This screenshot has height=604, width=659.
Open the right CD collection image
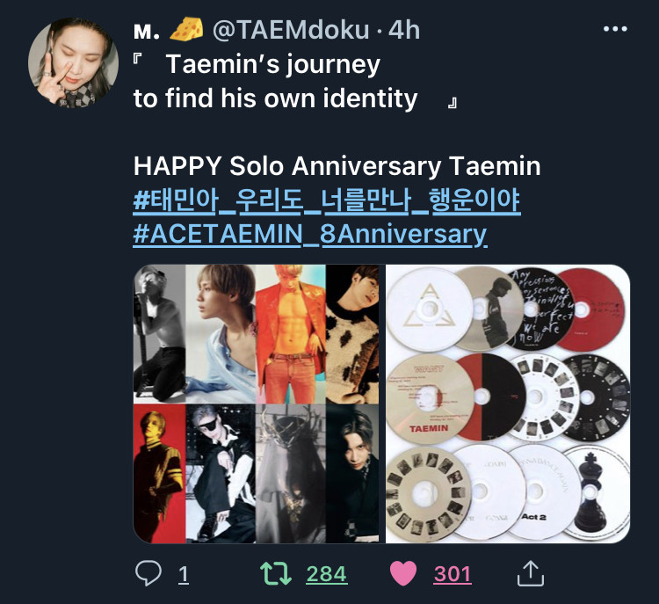point(508,404)
